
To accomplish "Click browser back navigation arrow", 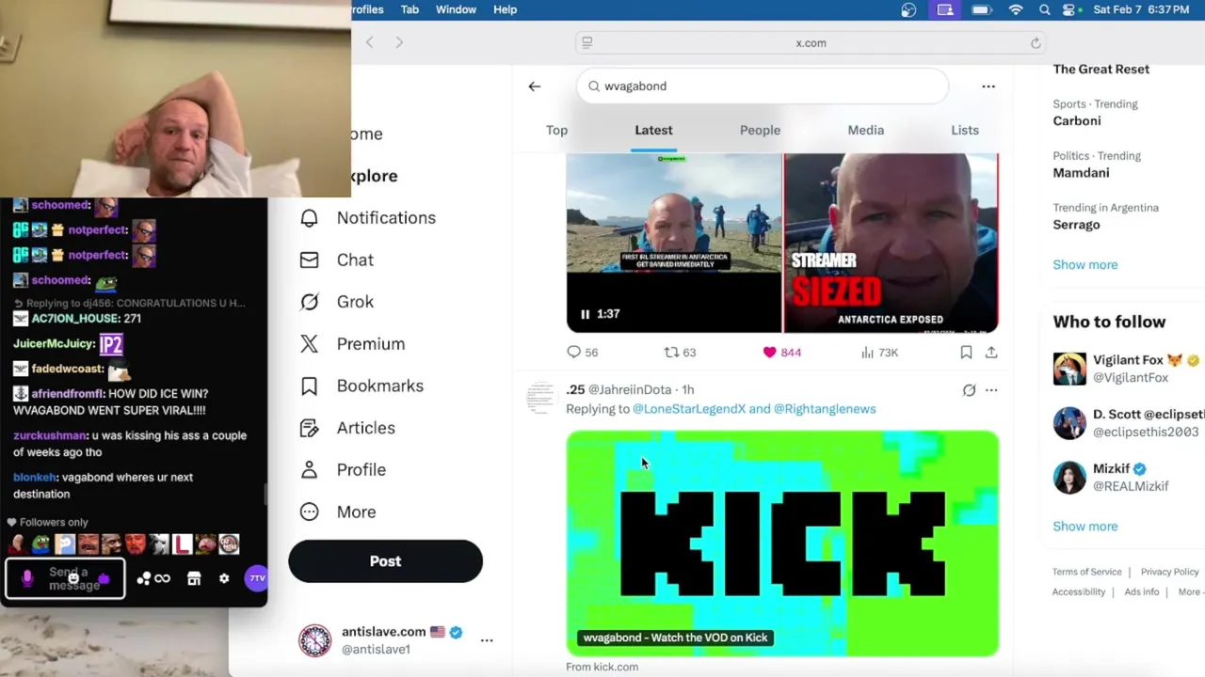I will click(x=369, y=42).
